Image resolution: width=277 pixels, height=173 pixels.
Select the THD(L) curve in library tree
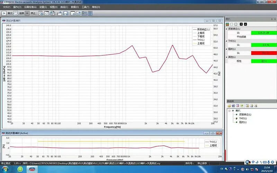click(x=243, y=118)
